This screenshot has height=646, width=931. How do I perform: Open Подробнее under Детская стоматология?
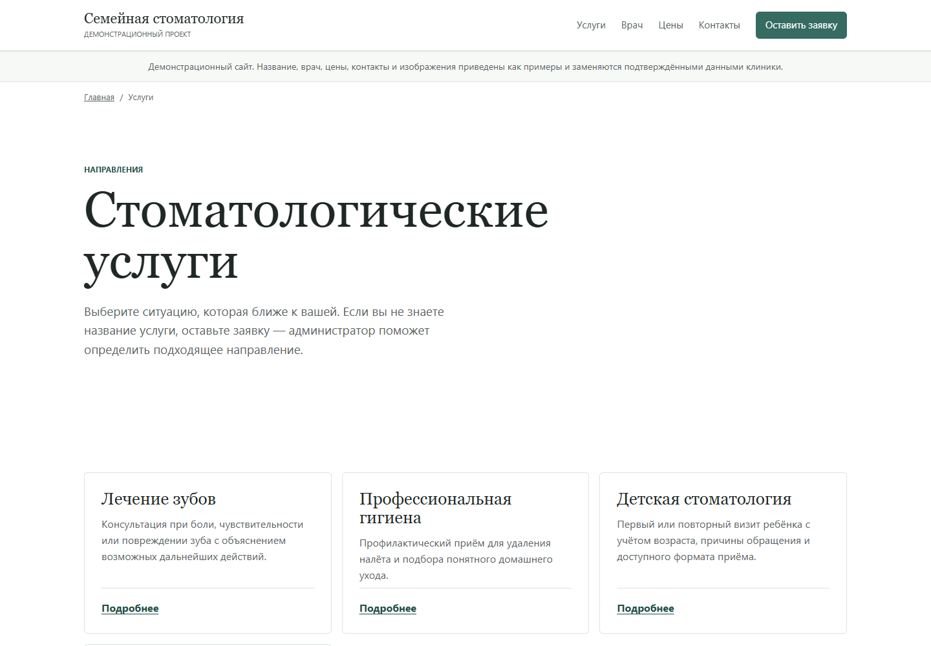click(x=645, y=609)
